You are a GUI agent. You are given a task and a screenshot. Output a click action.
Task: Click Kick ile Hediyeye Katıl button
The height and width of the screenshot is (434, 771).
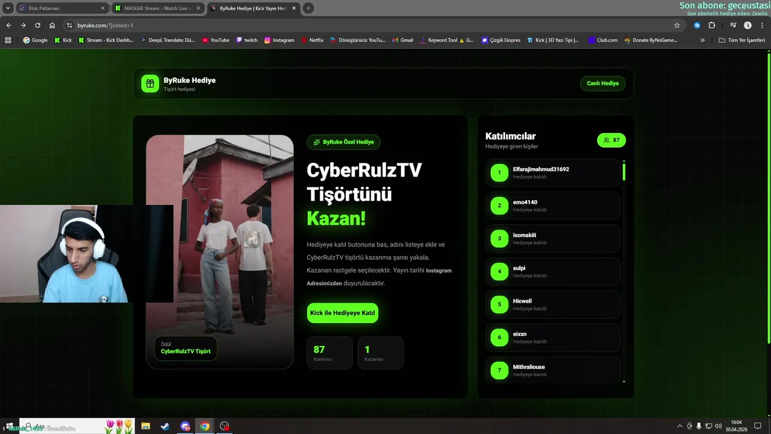tap(342, 313)
